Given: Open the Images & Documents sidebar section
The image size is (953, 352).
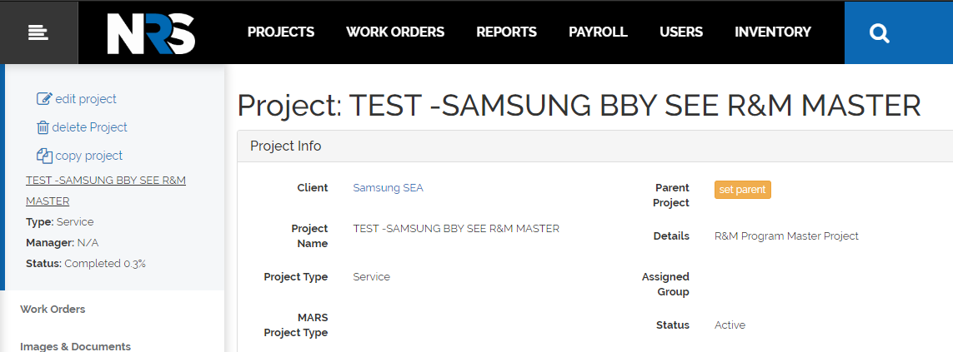Looking at the screenshot, I should pyautogui.click(x=75, y=346).
